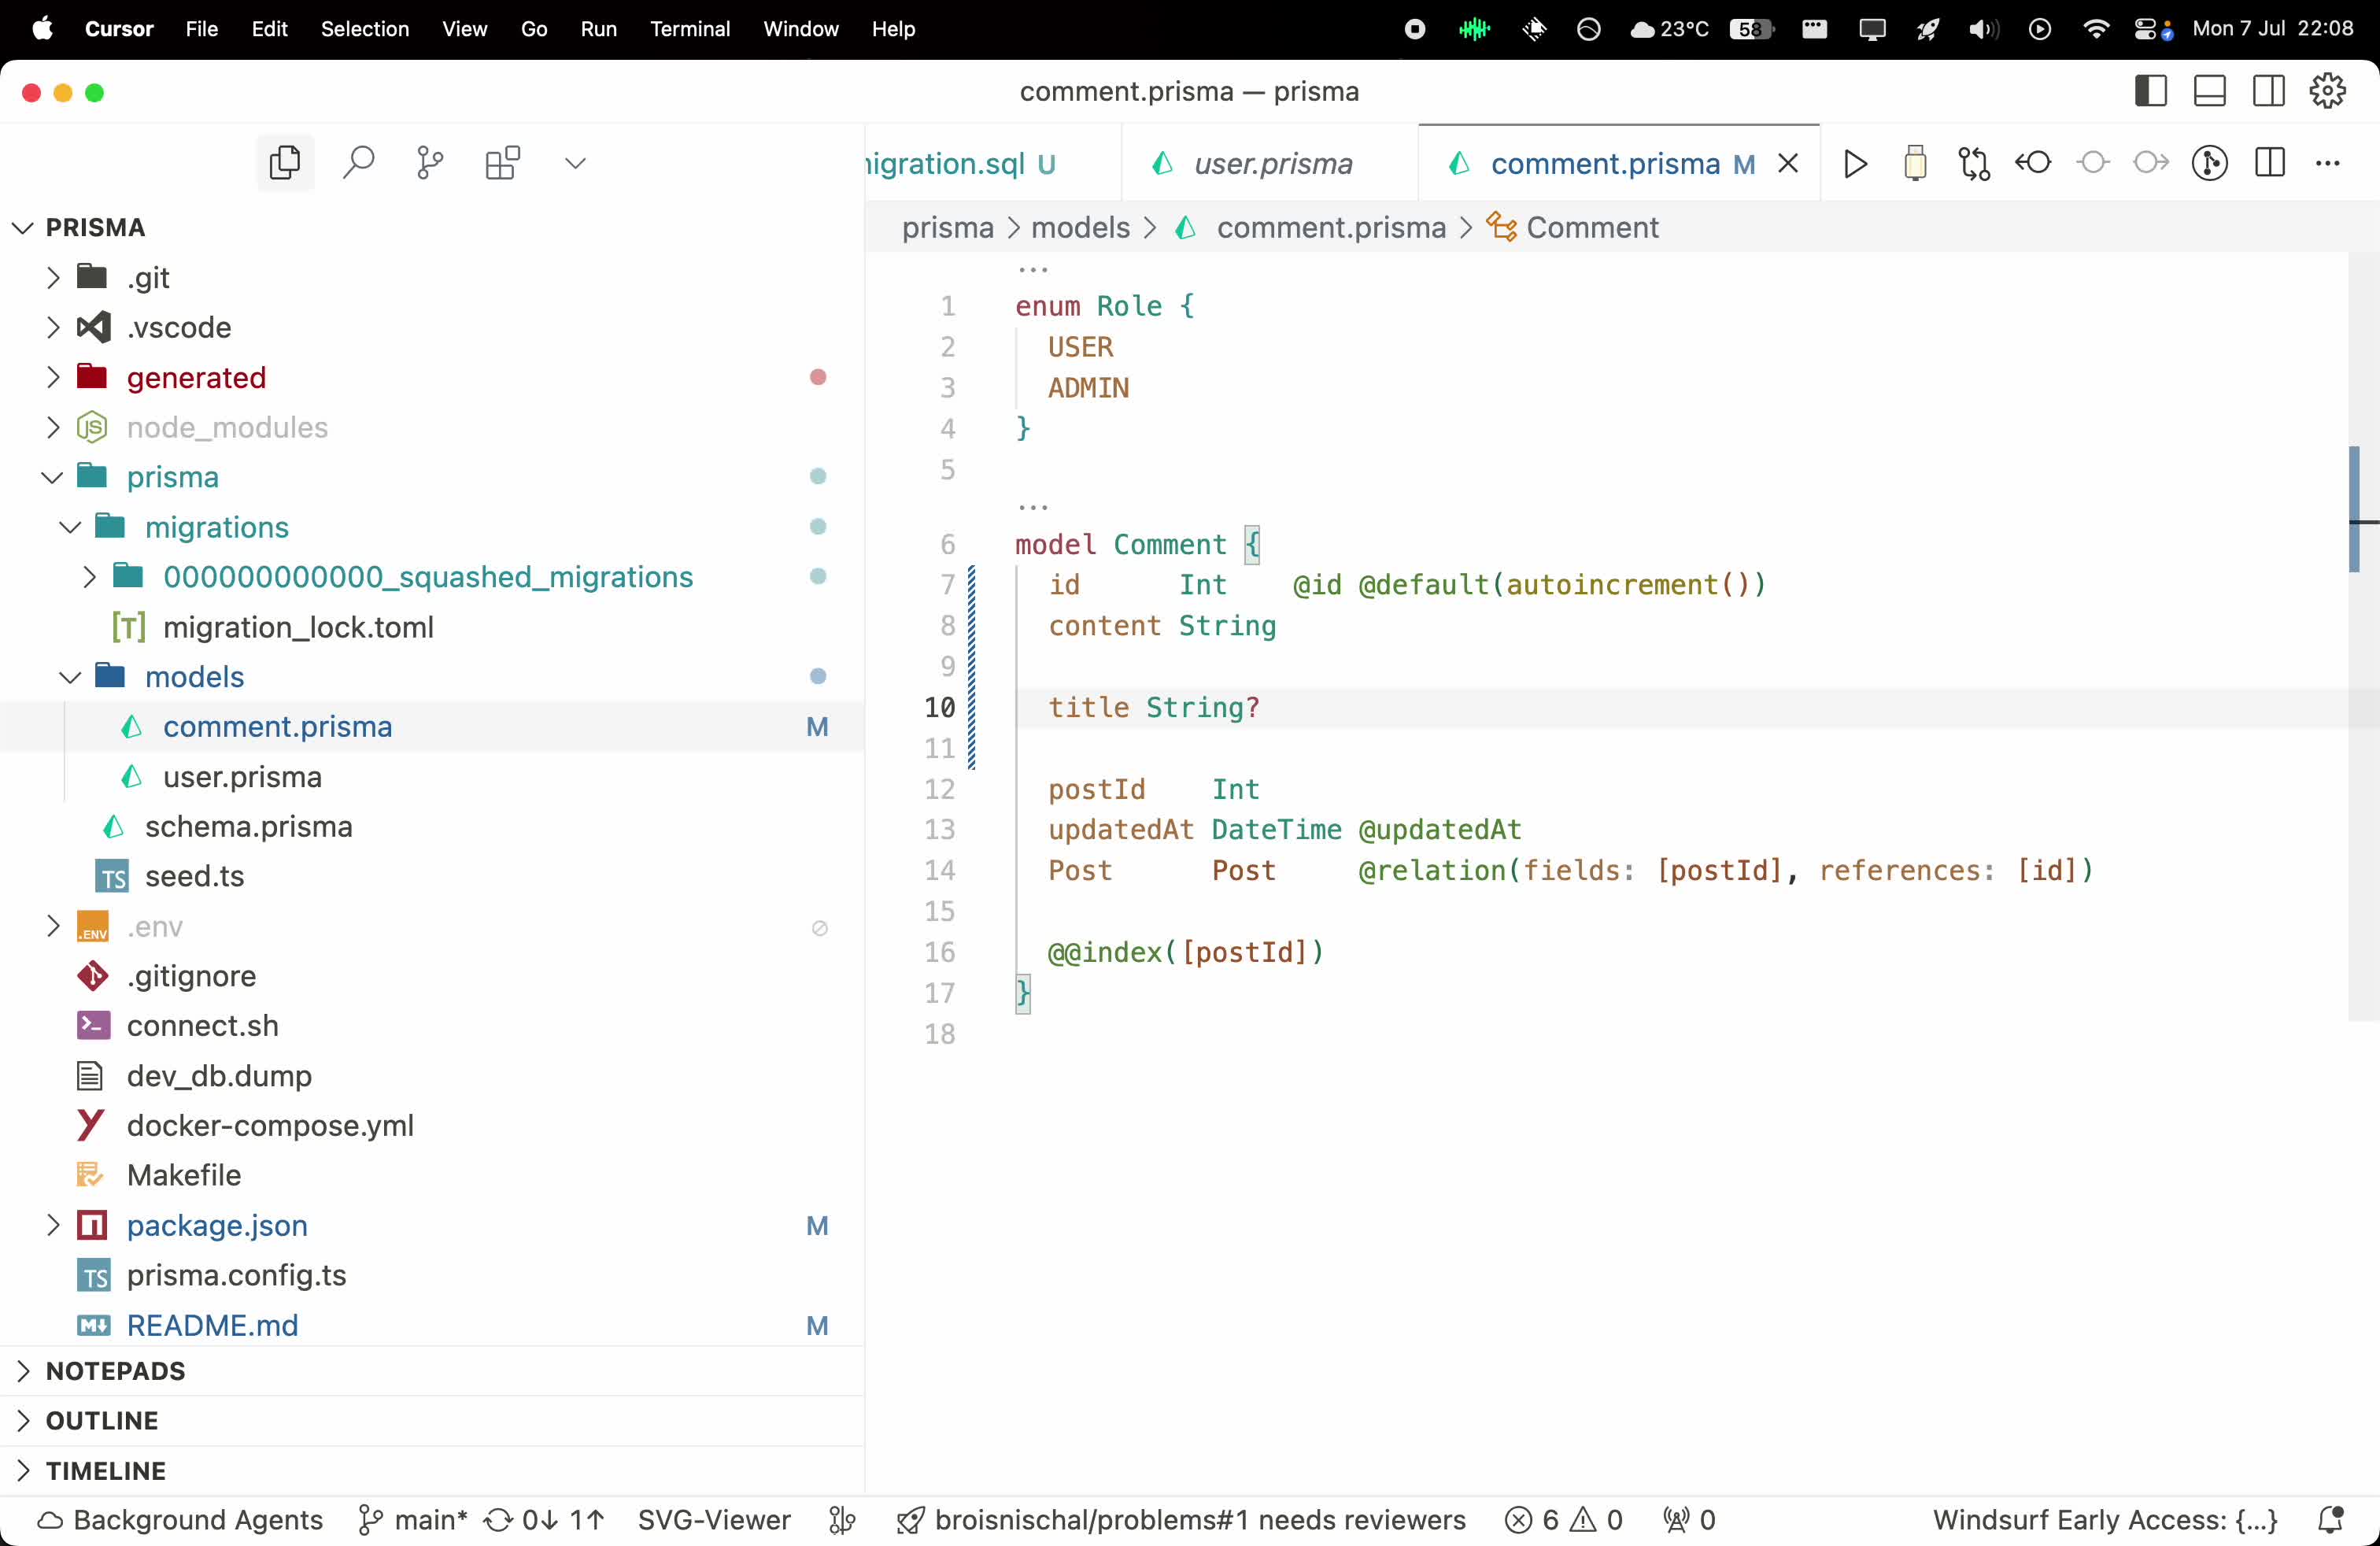
Task: Toggle the primary side bar layout button
Action: [2150, 91]
